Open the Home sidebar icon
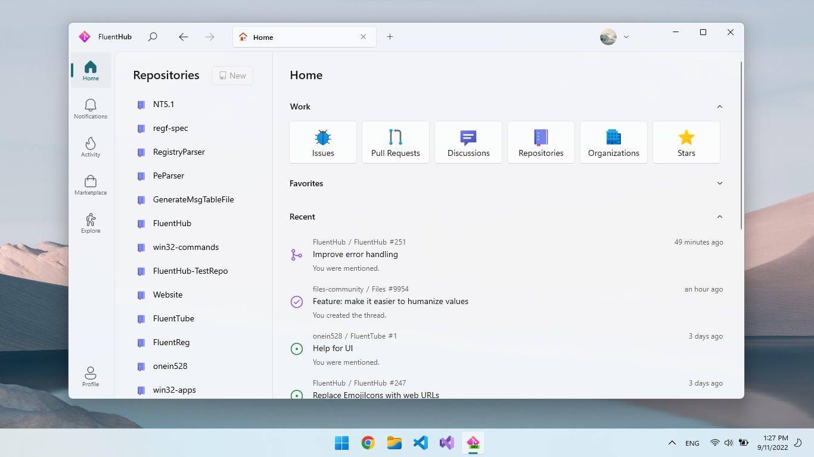Image resolution: width=814 pixels, height=457 pixels. click(91, 70)
